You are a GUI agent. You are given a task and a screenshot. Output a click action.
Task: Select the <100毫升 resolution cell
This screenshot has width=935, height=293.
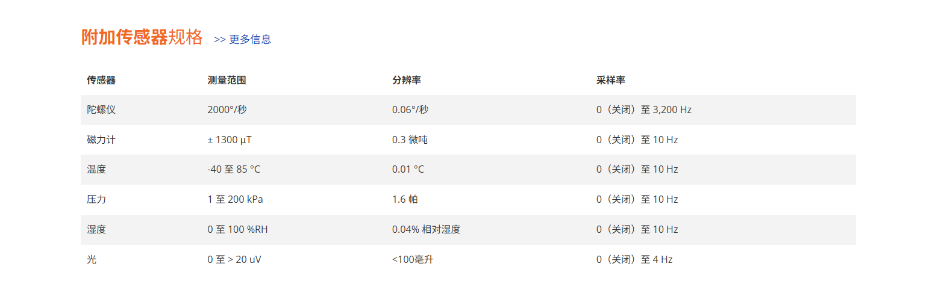[x=412, y=260]
